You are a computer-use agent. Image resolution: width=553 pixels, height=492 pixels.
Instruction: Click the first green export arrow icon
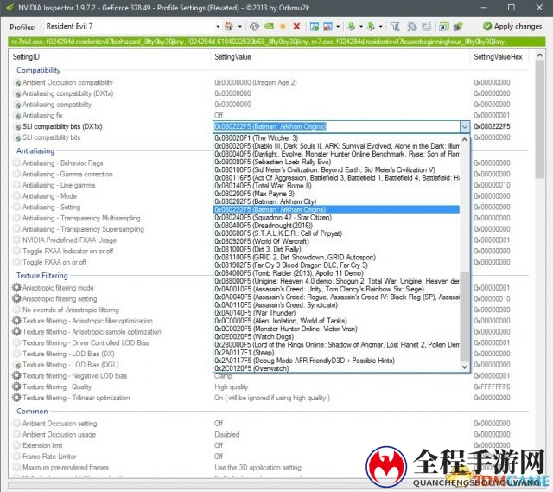click(x=352, y=26)
